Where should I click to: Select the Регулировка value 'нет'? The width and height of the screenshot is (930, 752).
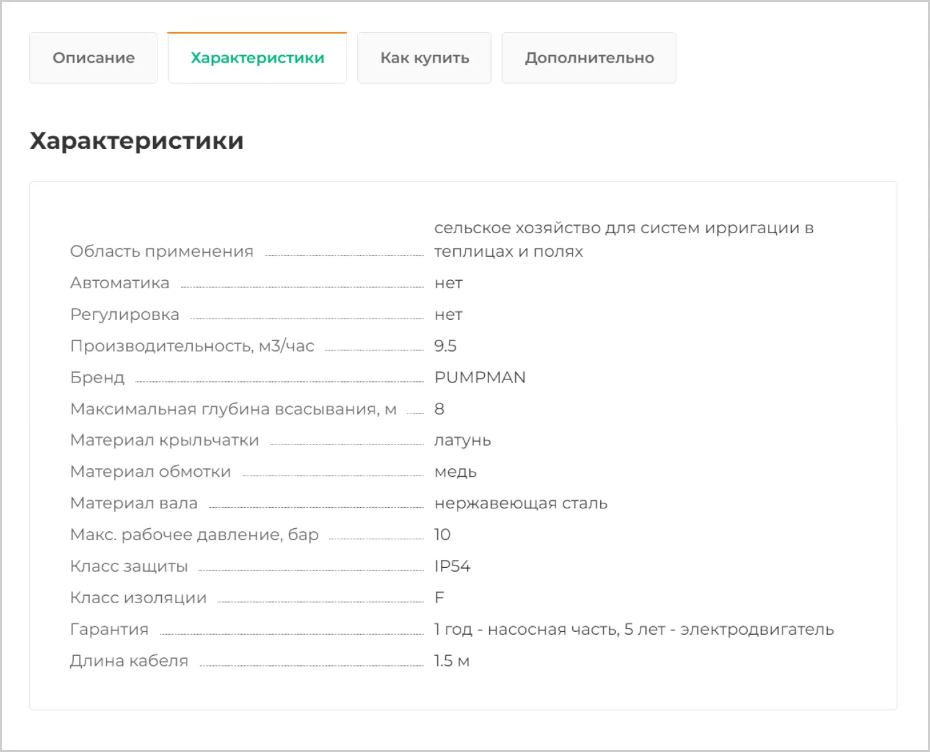click(448, 315)
